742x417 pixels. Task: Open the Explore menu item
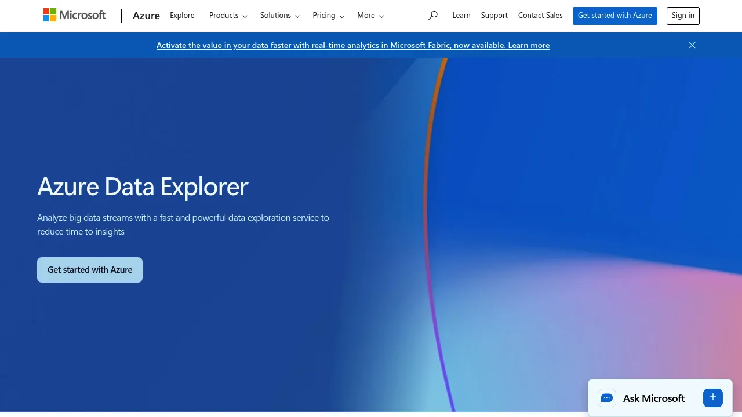(182, 16)
